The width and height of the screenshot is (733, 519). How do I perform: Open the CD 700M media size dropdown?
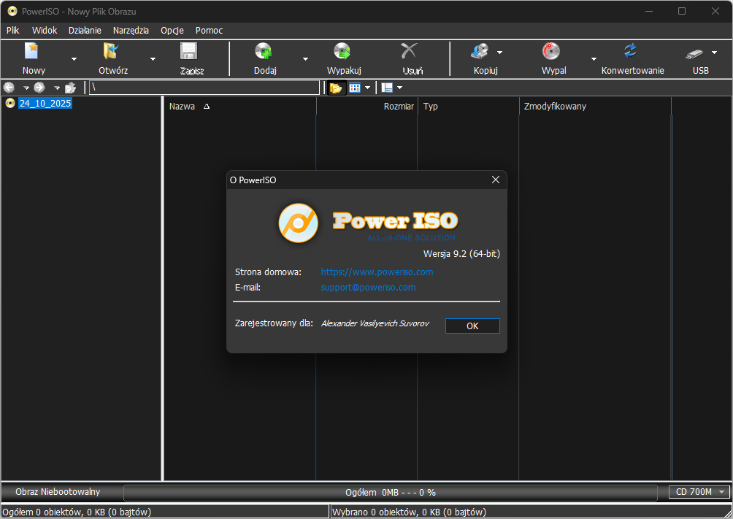pos(699,492)
